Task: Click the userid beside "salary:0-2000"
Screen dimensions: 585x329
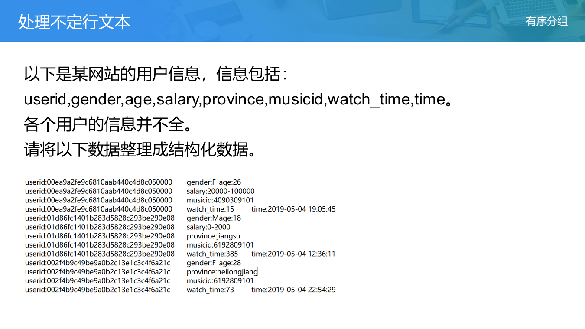Action: (x=100, y=227)
